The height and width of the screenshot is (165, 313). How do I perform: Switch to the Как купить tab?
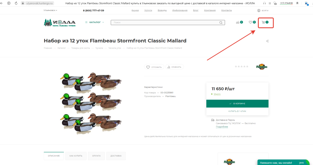pos(76,156)
